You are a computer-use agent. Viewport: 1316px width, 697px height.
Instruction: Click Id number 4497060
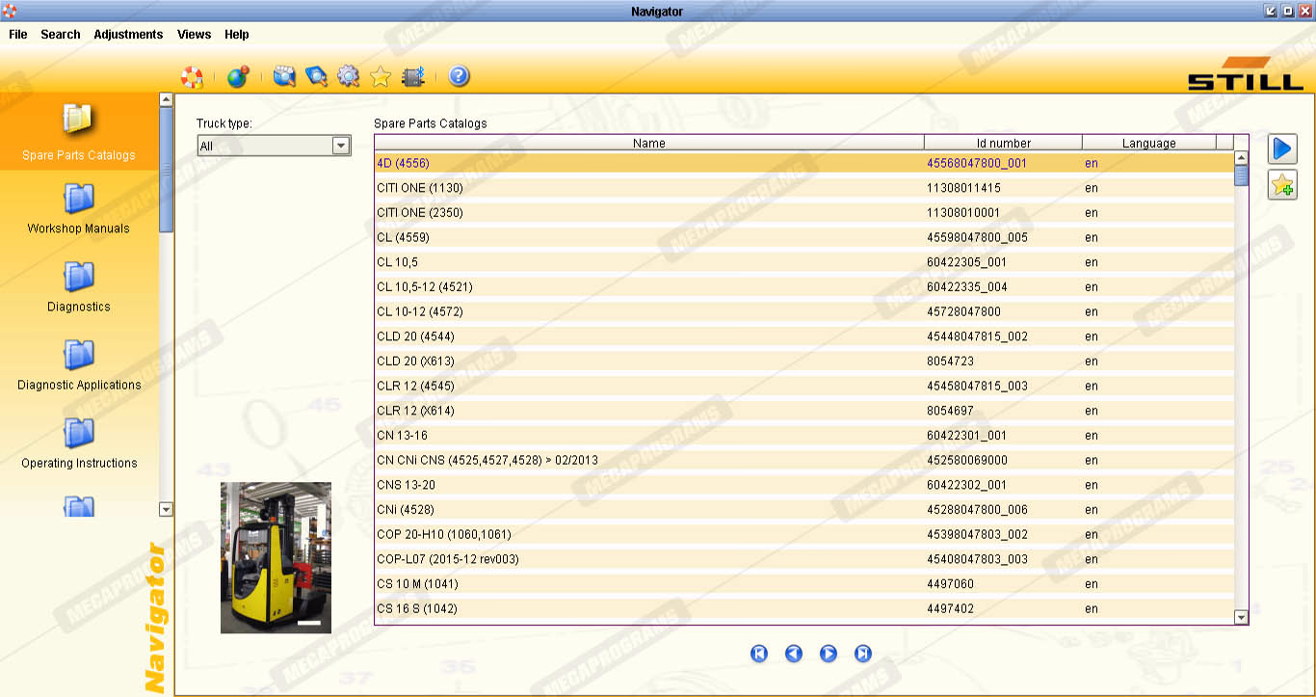951,584
